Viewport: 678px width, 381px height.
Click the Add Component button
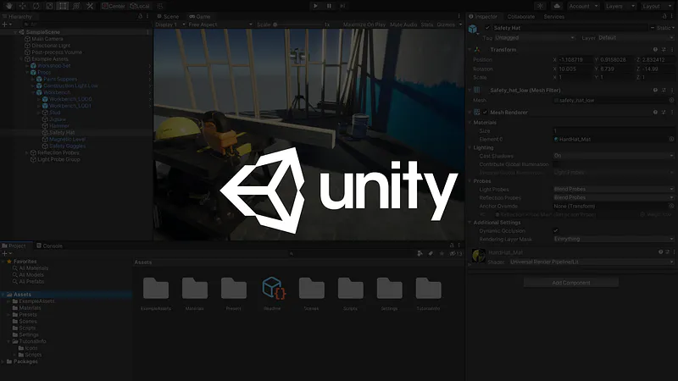tap(570, 283)
